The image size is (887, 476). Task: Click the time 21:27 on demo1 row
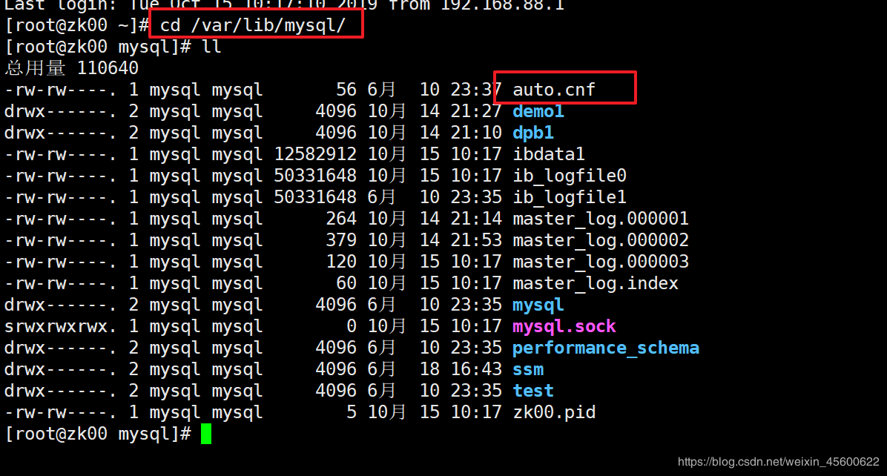[475, 110]
